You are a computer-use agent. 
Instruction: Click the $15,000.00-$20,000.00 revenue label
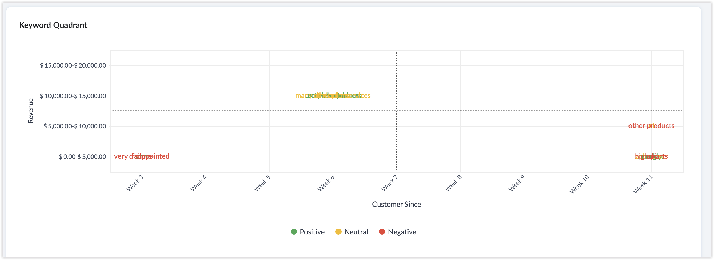coord(73,65)
